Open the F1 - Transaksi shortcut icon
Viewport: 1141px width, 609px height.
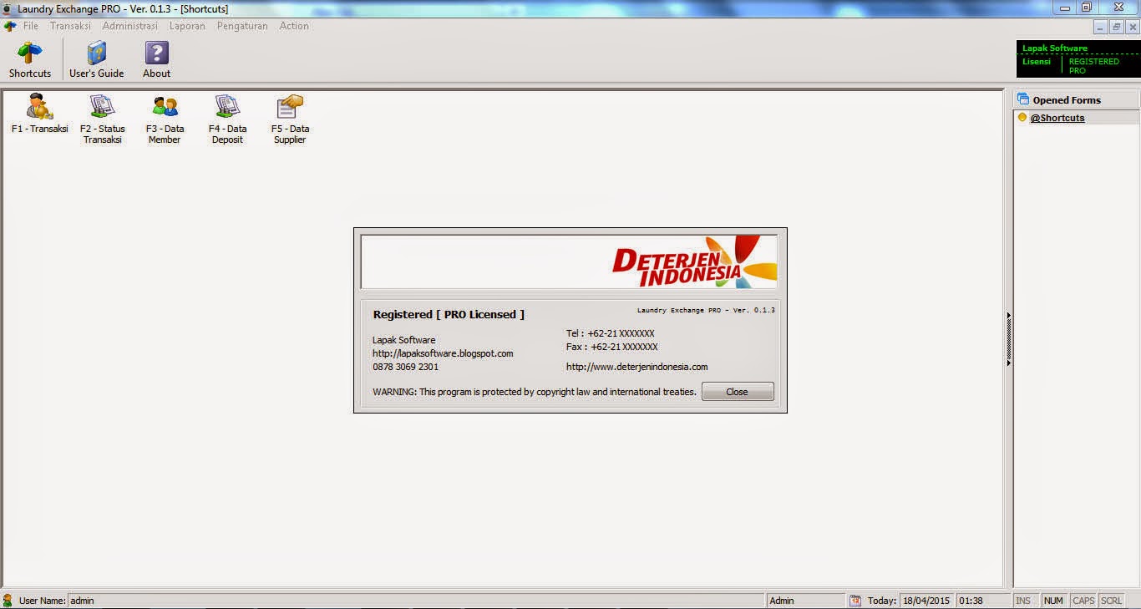(x=38, y=111)
